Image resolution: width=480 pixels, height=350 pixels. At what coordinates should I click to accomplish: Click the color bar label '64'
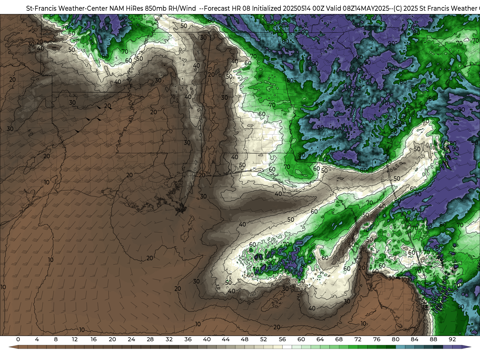[320, 339]
